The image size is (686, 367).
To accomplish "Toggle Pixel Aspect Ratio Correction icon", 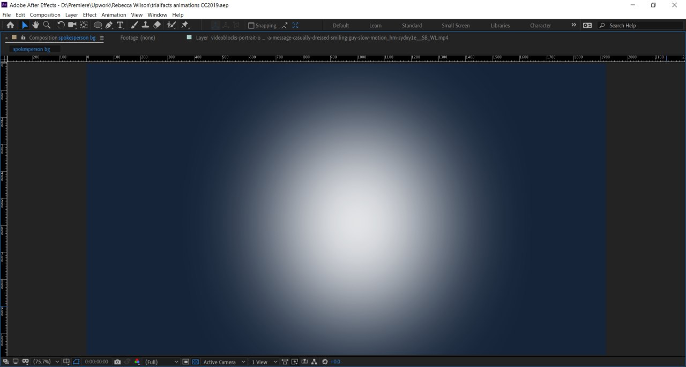I will point(285,362).
